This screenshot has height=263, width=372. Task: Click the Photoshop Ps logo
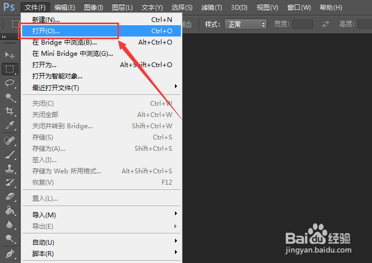(x=9, y=7)
